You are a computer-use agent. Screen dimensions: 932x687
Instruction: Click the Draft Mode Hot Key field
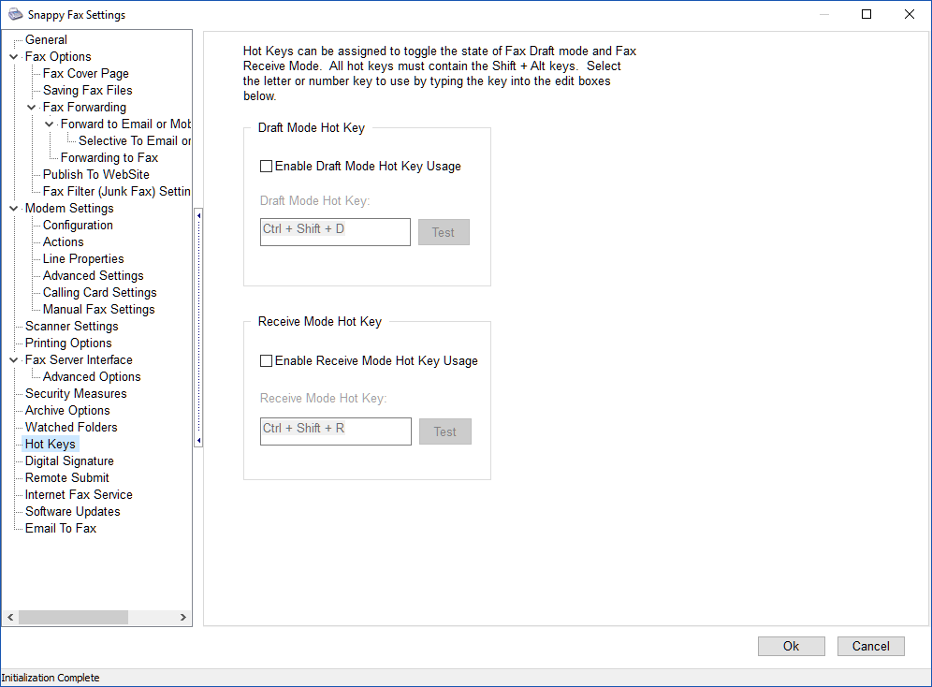coord(335,232)
